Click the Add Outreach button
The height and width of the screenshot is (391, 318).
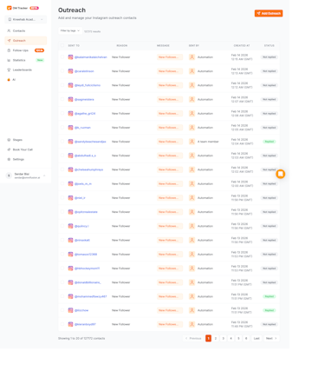[269, 13]
